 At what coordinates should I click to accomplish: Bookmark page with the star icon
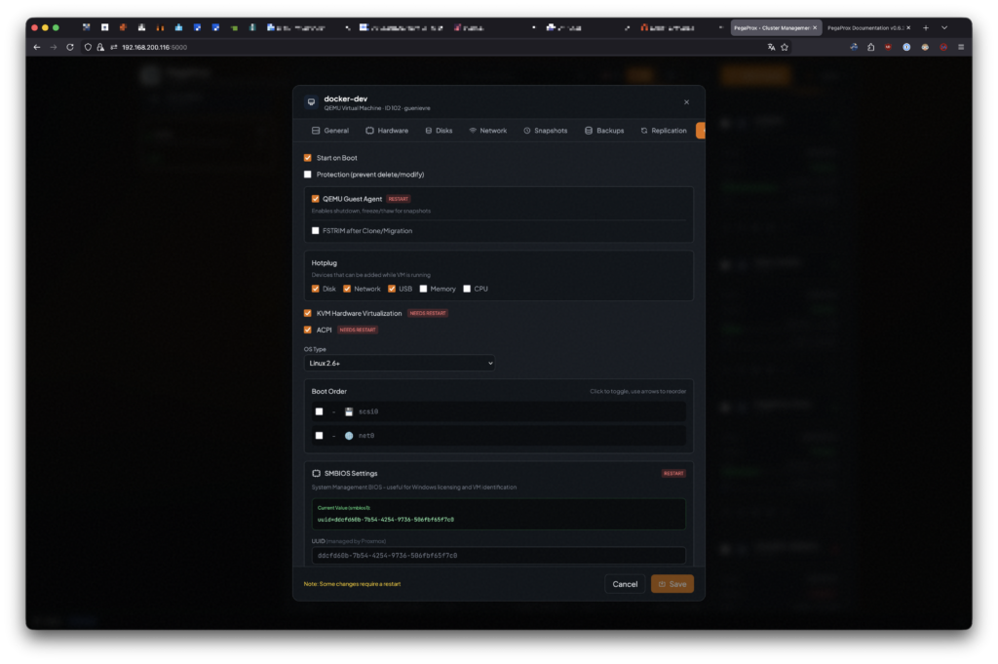(x=785, y=47)
